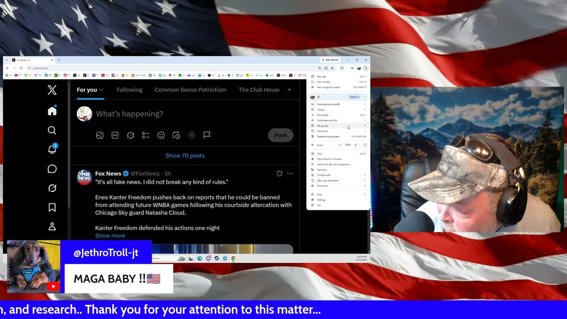Click Chrome's reload page button
The height and width of the screenshot is (319, 567).
coord(21,68)
